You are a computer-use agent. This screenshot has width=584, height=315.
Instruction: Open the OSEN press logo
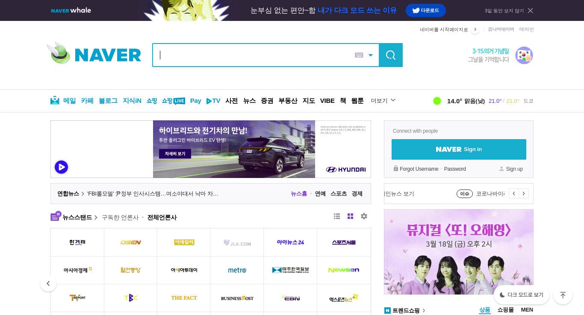point(130,242)
